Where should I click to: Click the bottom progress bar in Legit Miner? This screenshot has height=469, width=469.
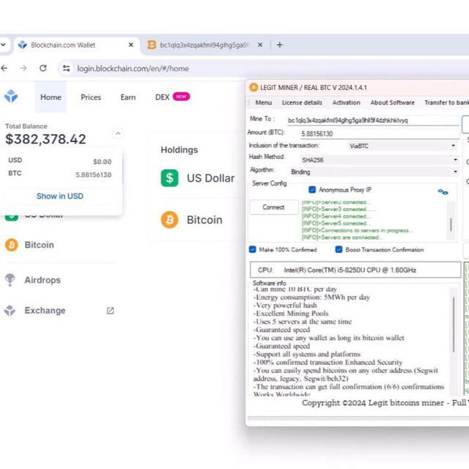point(358,418)
